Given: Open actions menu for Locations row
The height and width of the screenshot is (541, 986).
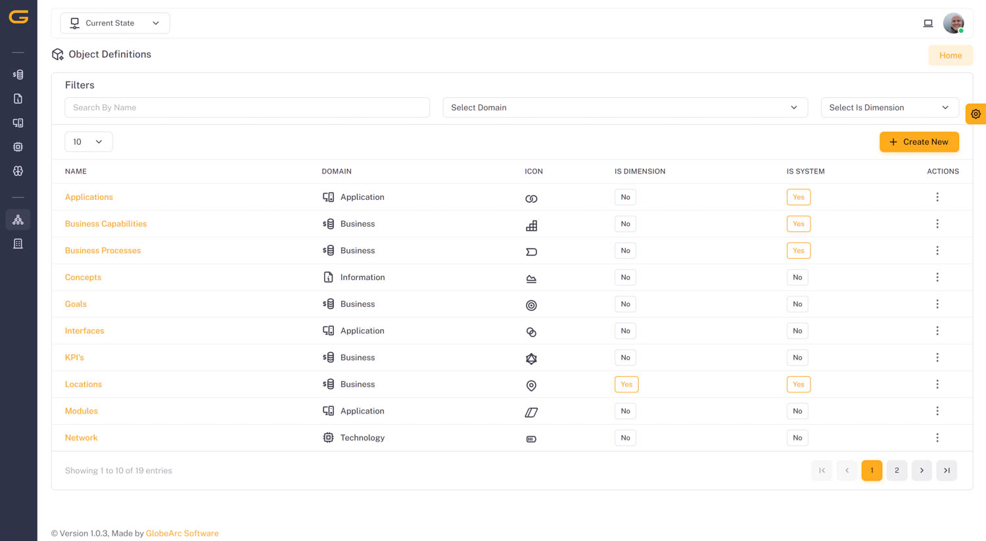Looking at the screenshot, I should (x=937, y=385).
